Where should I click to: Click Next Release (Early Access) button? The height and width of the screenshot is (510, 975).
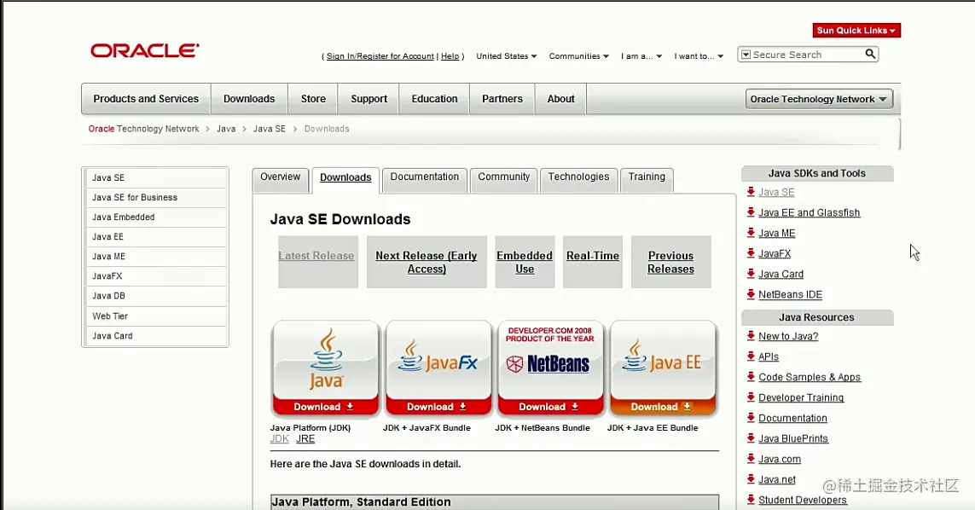coord(427,262)
